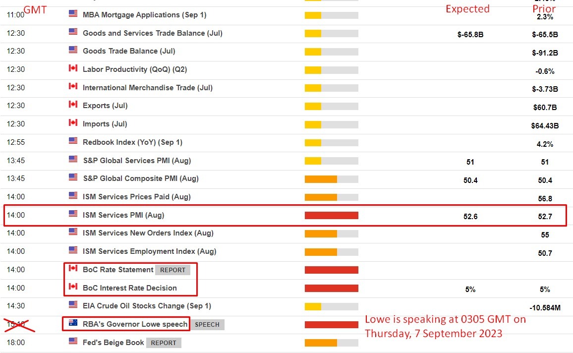Click the Canadian flag beside BoC Interest Rate Decision
The height and width of the screenshot is (353, 573).
pyautogui.click(x=74, y=288)
